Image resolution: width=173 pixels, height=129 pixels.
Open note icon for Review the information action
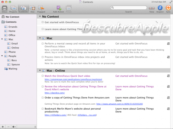tap(168, 87)
